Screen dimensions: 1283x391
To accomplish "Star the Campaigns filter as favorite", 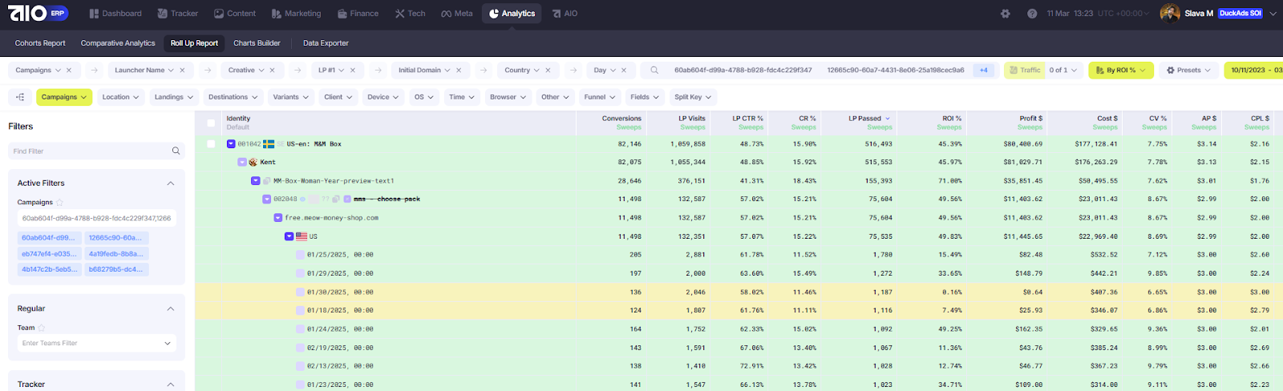I will pyautogui.click(x=59, y=203).
